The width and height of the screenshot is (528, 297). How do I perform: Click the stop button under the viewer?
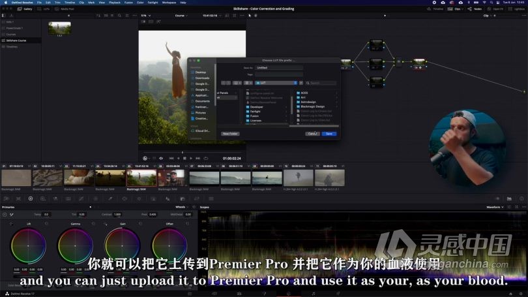(184, 158)
